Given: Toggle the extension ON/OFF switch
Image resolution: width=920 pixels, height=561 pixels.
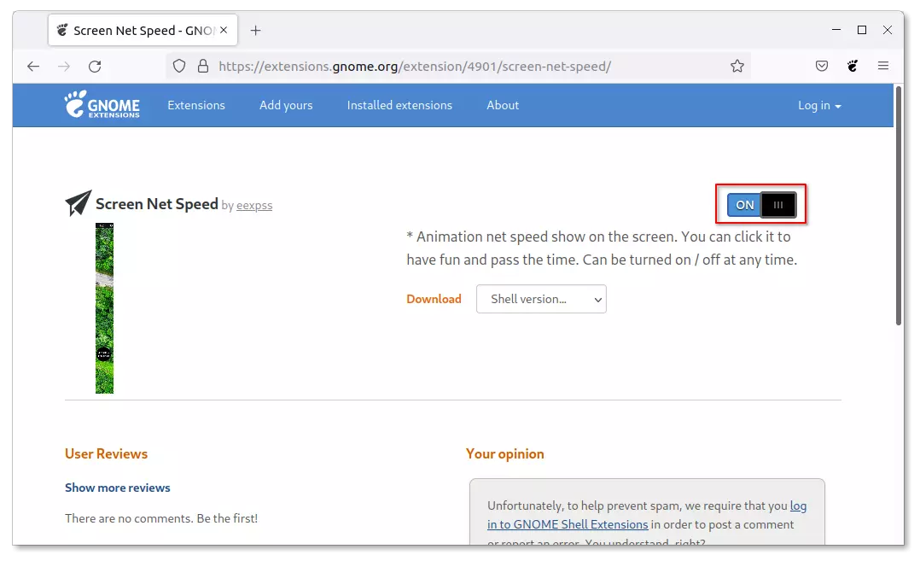Looking at the screenshot, I should pyautogui.click(x=761, y=205).
